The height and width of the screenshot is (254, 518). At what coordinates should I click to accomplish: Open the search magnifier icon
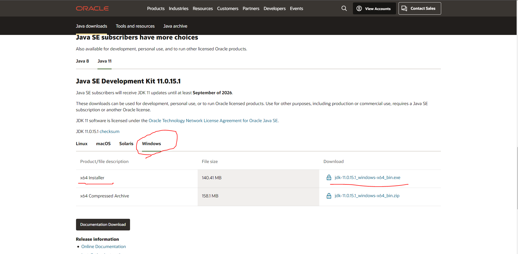(x=344, y=8)
